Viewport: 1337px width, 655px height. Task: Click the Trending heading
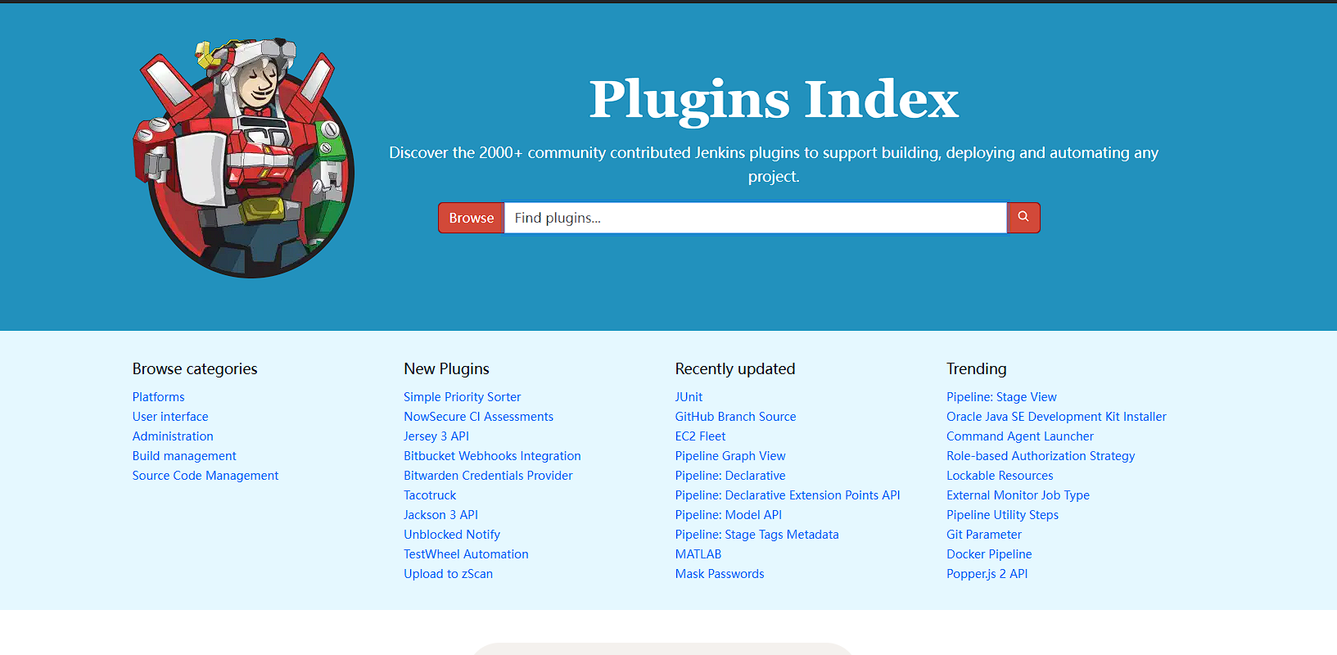[977, 369]
